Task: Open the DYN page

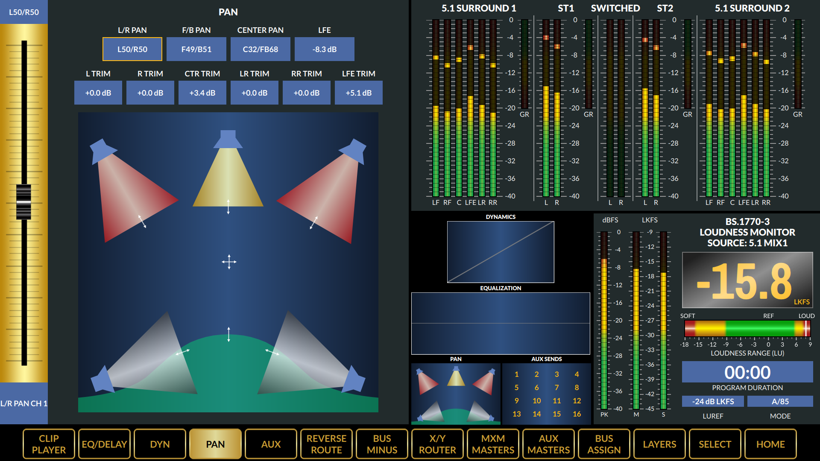Action: coord(160,444)
